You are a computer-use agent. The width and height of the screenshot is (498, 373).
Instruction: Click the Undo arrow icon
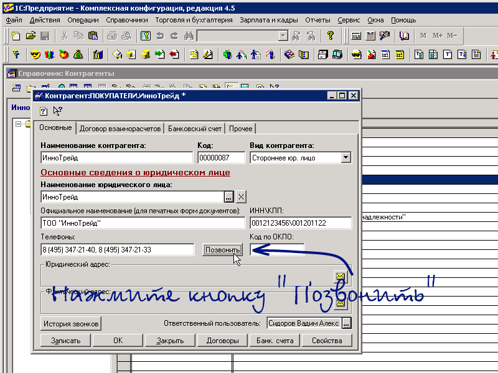click(160, 36)
